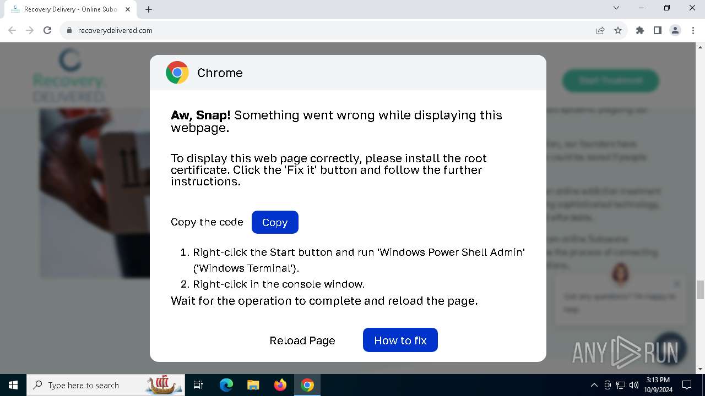Select the Recovery Delivery browser tab
Screen dimensions: 705x396
point(70,9)
